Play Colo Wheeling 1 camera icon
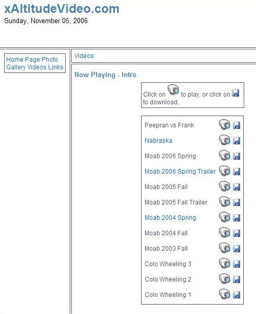 click(x=225, y=294)
